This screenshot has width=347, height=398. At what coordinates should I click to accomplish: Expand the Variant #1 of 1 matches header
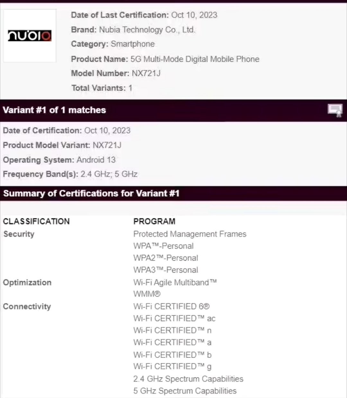tap(54, 110)
